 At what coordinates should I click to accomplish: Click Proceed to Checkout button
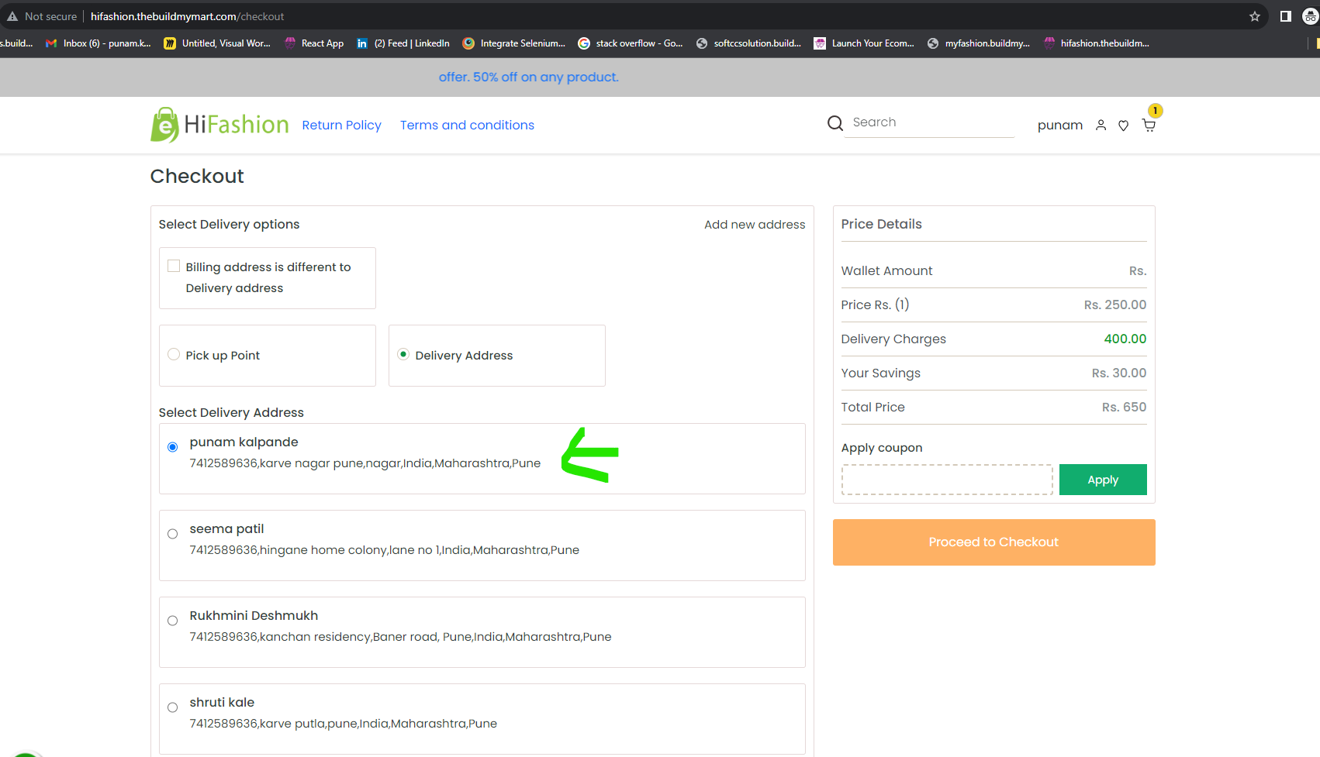pyautogui.click(x=993, y=542)
